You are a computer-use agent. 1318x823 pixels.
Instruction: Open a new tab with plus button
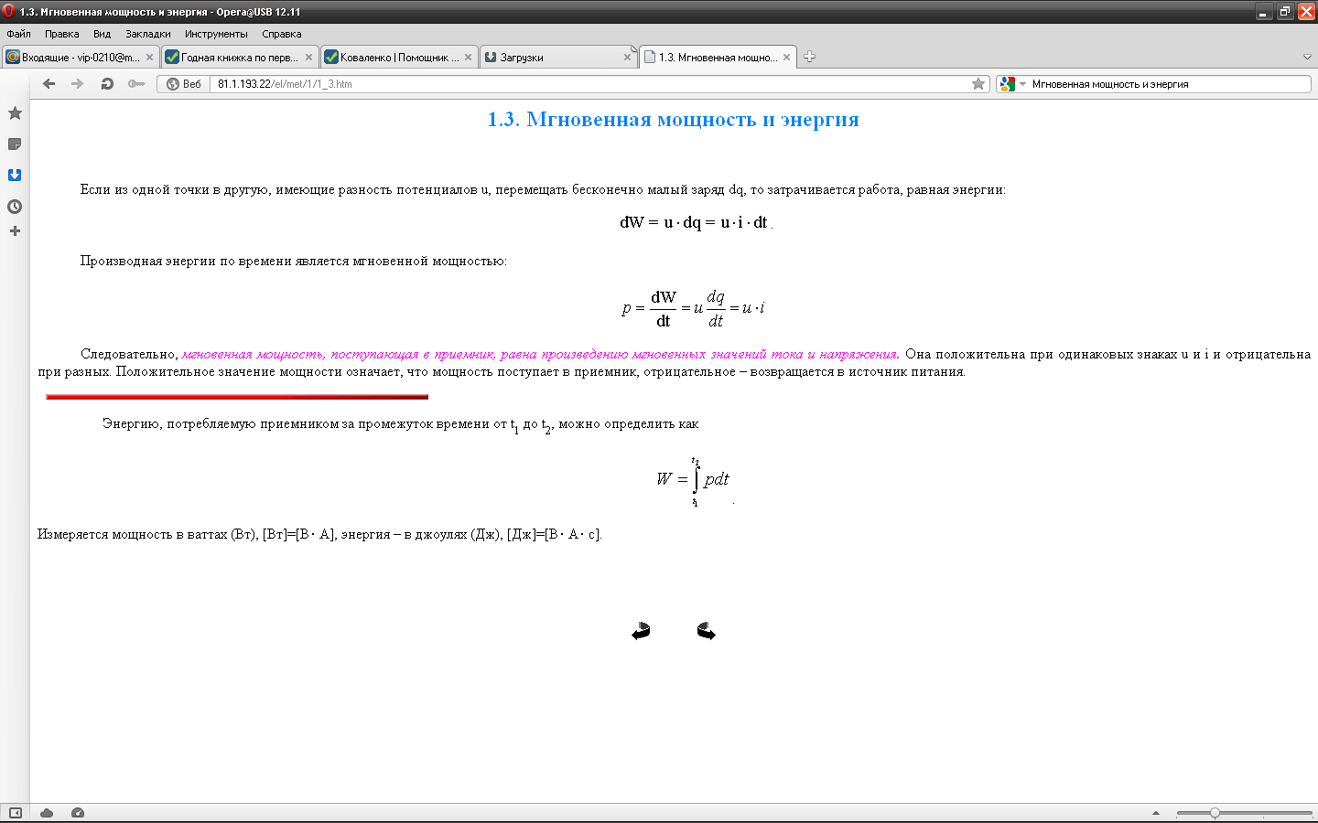coord(809,57)
